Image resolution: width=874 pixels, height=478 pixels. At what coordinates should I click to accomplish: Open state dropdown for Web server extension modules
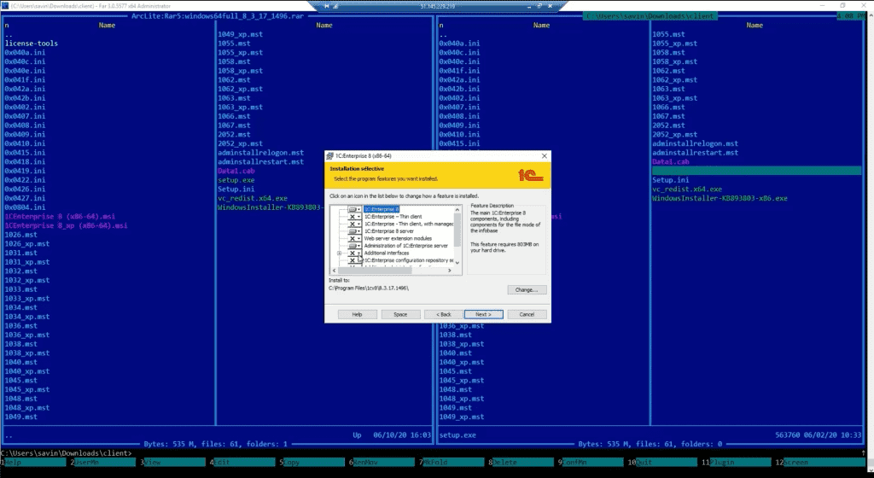tap(354, 238)
